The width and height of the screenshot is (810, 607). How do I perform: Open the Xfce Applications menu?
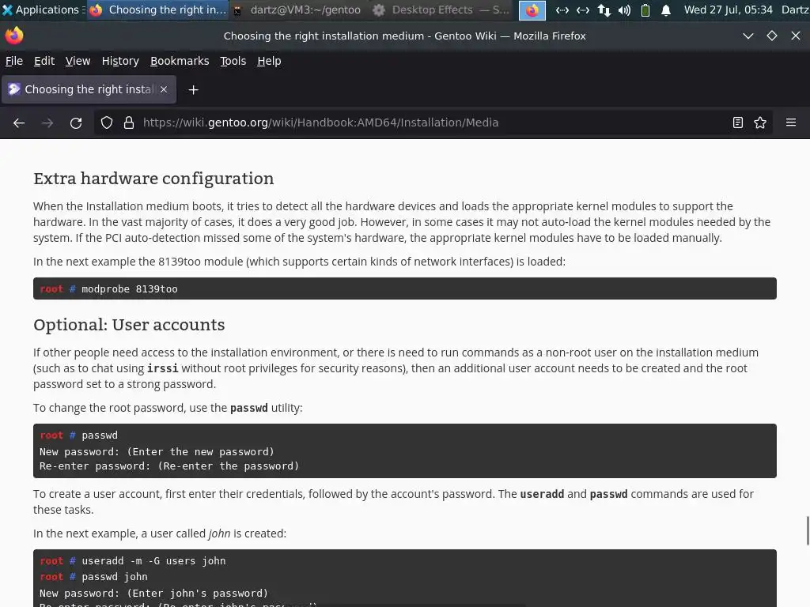click(40, 10)
